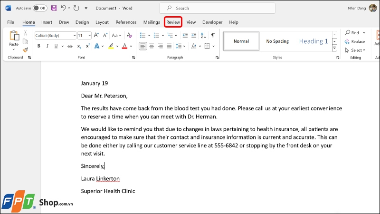The width and height of the screenshot is (380, 214).
Task: Switch to the Mailings tab
Action: pos(152,22)
